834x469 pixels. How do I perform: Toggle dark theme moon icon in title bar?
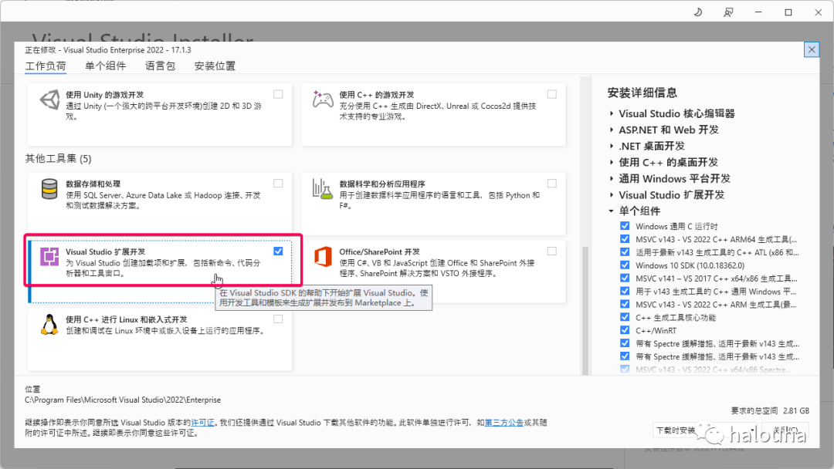point(698,12)
